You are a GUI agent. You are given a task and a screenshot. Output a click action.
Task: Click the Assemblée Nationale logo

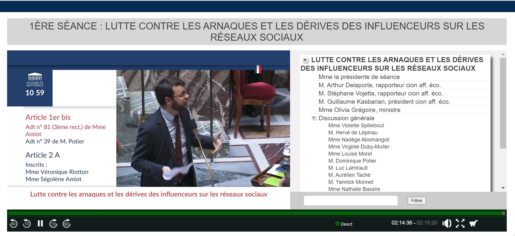coord(35,80)
